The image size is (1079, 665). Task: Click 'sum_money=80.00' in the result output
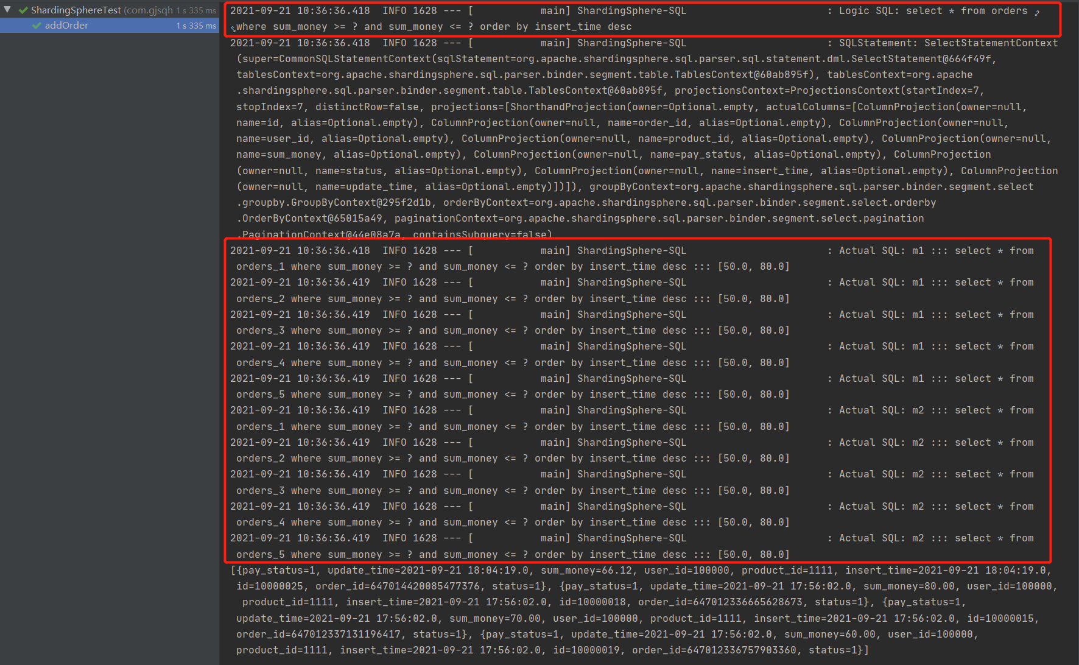[909, 586]
